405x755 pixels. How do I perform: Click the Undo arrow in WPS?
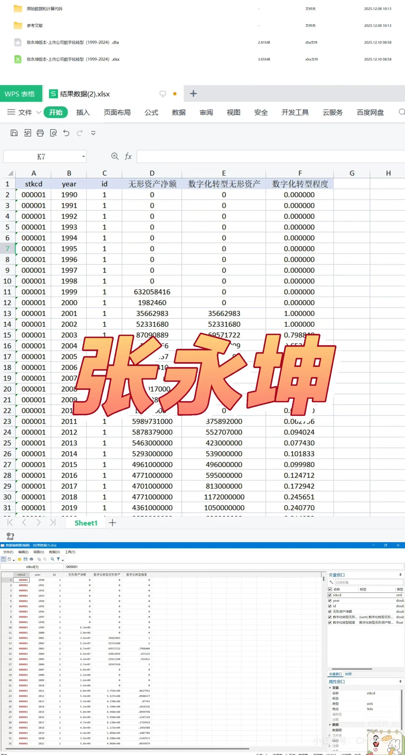[66, 133]
